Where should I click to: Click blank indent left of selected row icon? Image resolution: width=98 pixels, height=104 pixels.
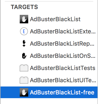point(10,92)
